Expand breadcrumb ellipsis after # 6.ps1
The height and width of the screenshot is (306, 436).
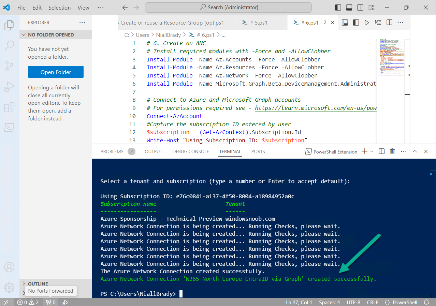click(x=223, y=35)
